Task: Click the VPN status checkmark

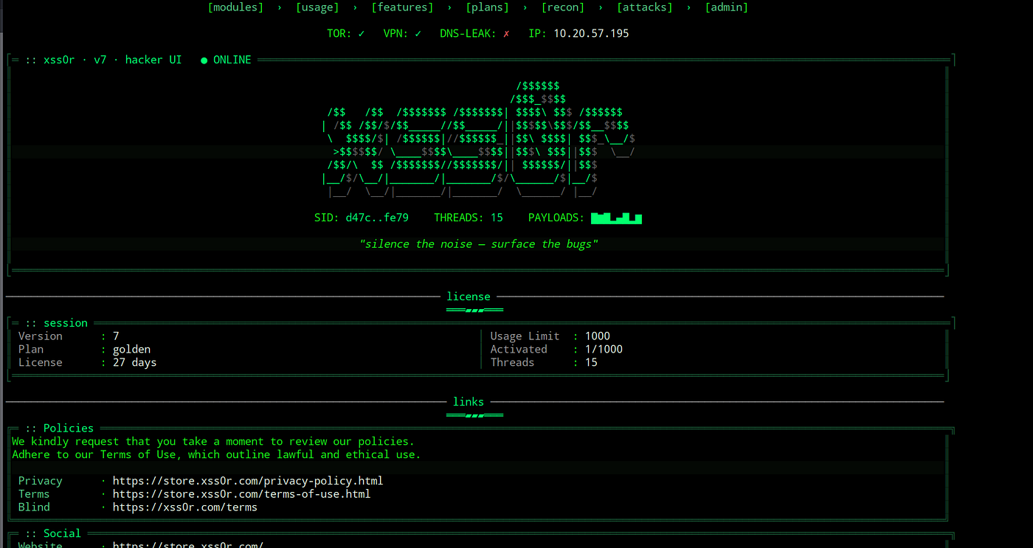Action: 418,33
